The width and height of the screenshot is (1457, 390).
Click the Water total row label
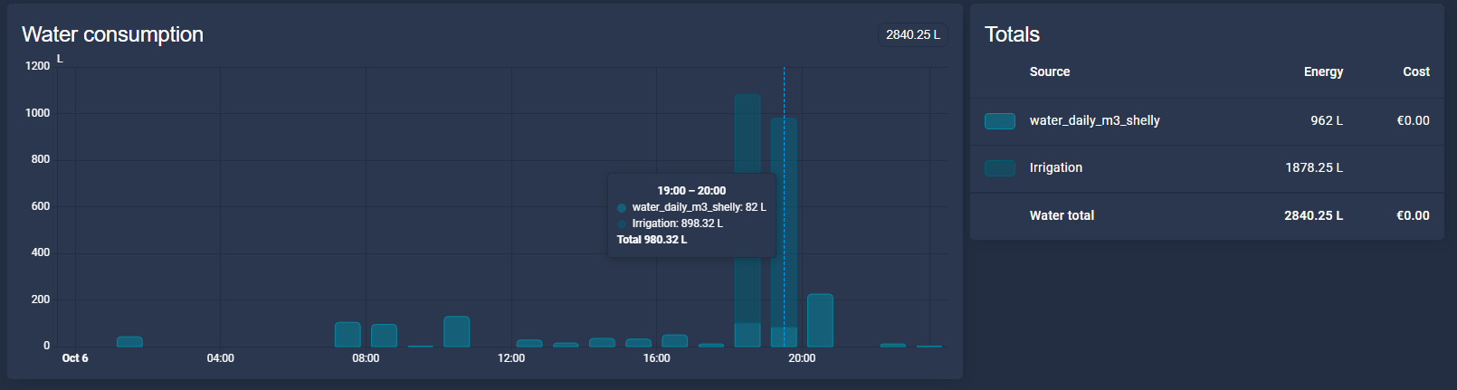coord(1062,215)
